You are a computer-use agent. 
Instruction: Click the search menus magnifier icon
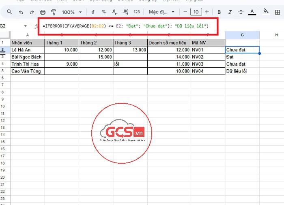(x=10, y=12)
